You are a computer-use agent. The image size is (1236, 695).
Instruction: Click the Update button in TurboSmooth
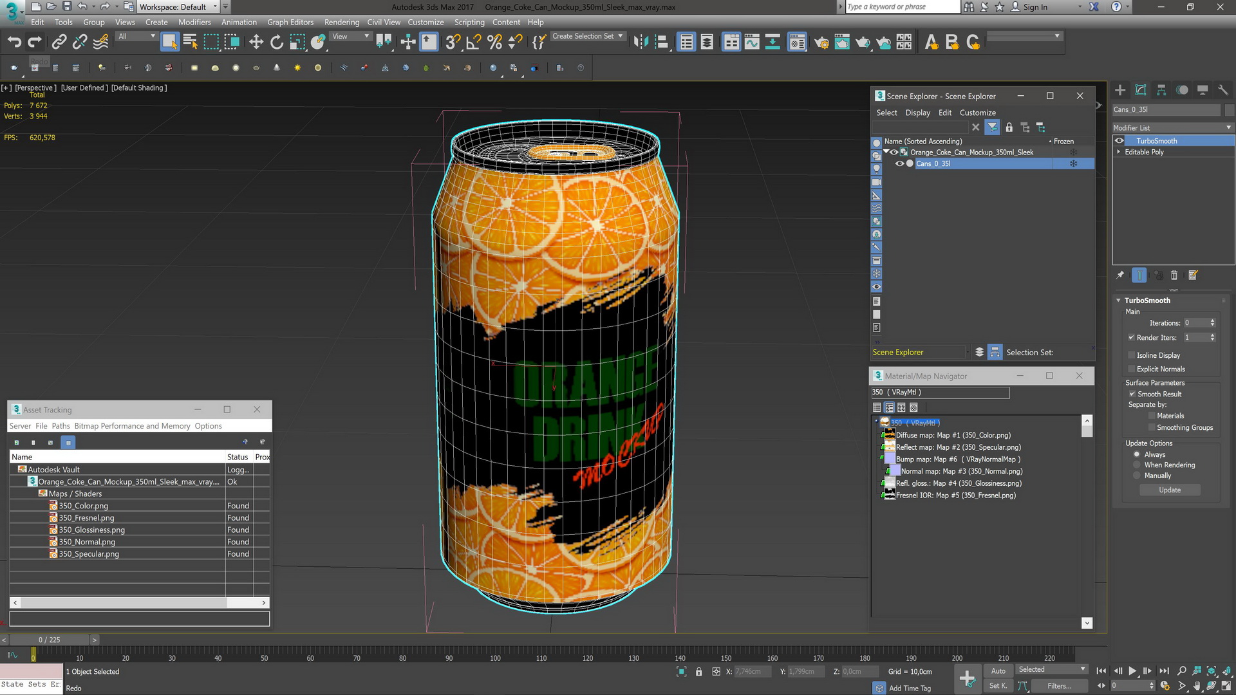tap(1170, 490)
